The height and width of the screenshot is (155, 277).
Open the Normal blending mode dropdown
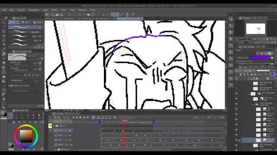pos(249,71)
